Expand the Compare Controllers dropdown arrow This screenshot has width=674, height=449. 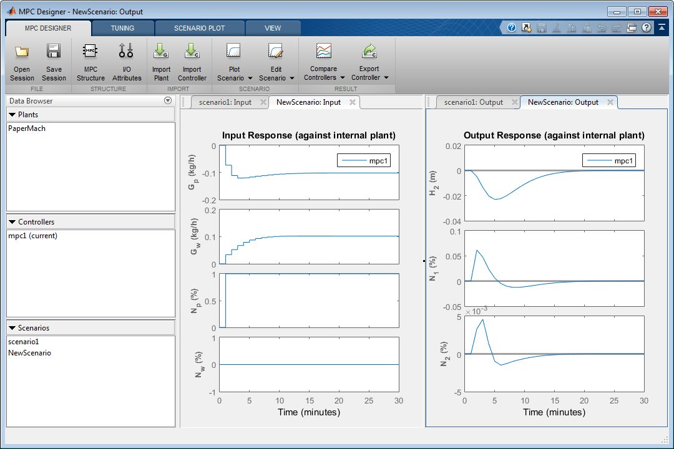pyautogui.click(x=342, y=78)
